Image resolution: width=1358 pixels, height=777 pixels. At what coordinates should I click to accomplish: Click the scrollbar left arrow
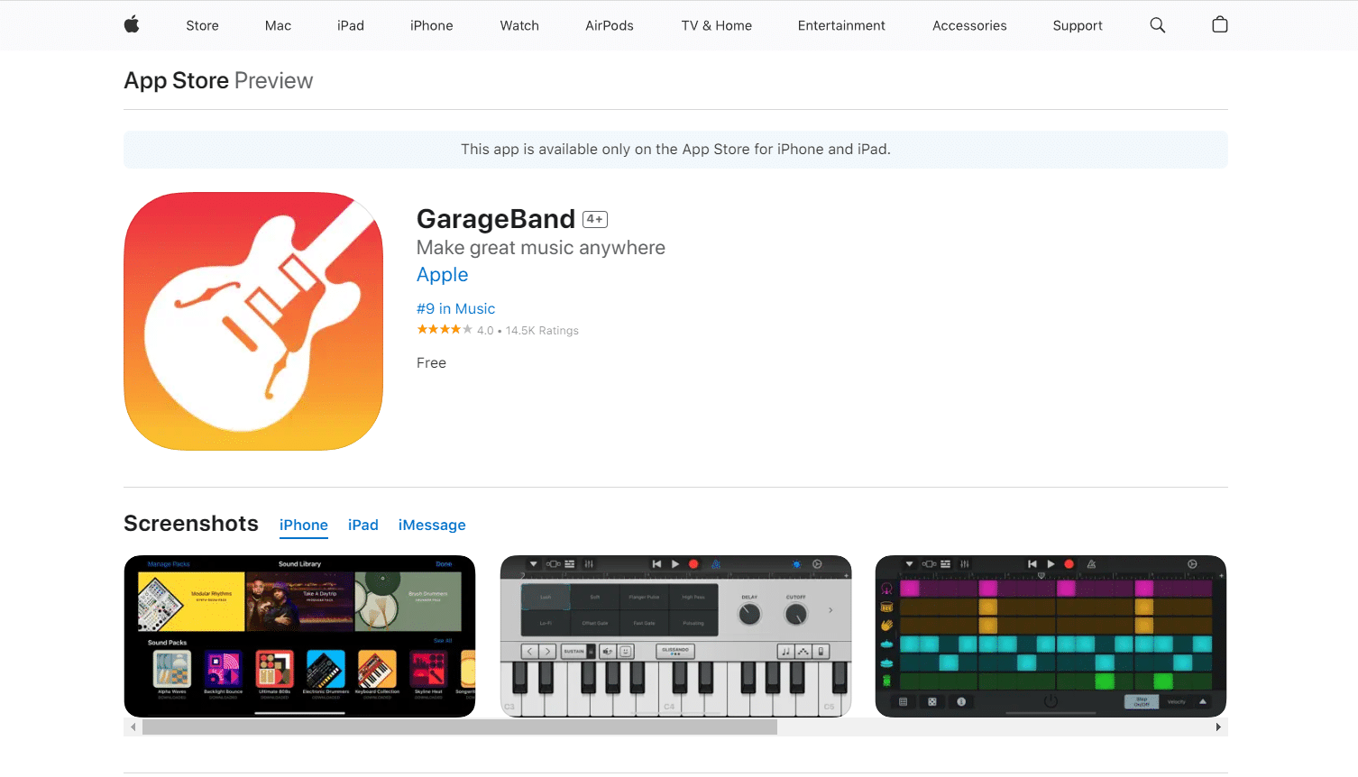(x=133, y=727)
